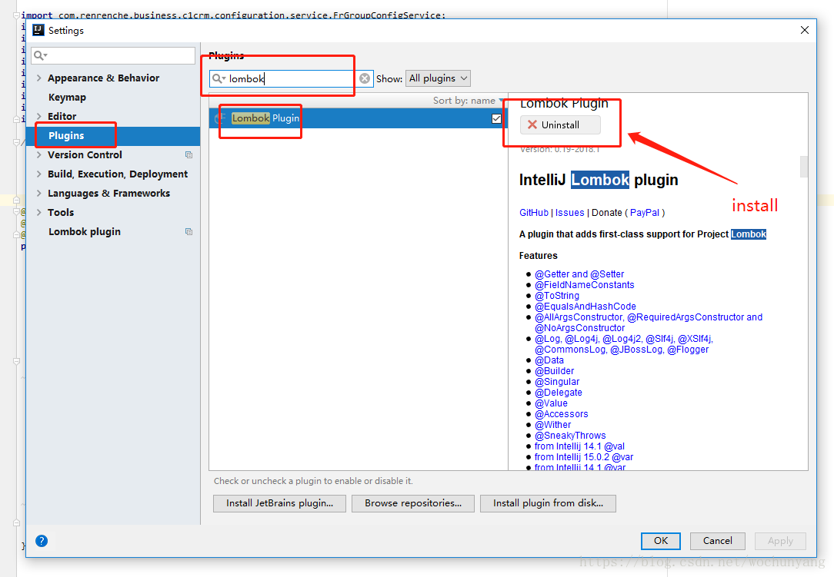Open the @Builder link

tap(554, 371)
